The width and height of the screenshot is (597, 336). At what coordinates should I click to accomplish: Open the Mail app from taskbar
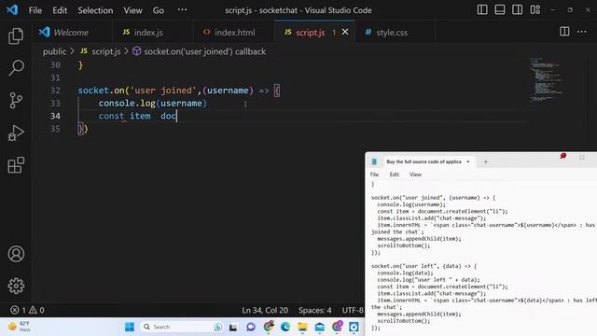pyautogui.click(x=320, y=327)
